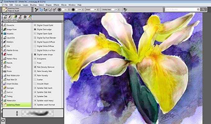Click the Reset Tool icon in property bar

tap(36, 10)
